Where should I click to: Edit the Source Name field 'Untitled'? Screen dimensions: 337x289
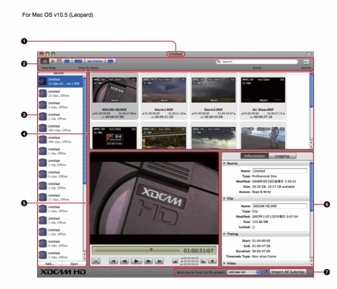280,171
